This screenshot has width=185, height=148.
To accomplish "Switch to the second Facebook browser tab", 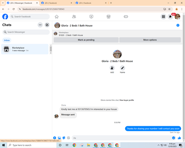I will pos(57,3).
